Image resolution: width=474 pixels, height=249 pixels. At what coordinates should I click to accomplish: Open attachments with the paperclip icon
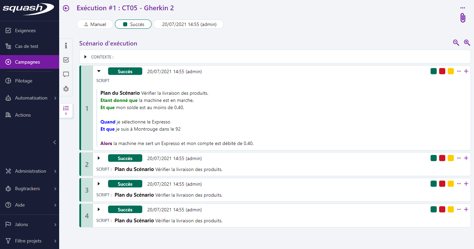point(463,18)
